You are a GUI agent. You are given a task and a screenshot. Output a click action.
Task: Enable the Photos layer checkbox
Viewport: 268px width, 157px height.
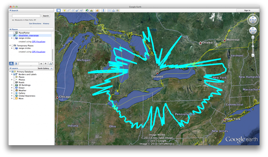(x=14, y=80)
